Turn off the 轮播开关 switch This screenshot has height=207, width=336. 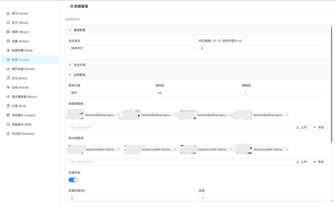pos(73,180)
